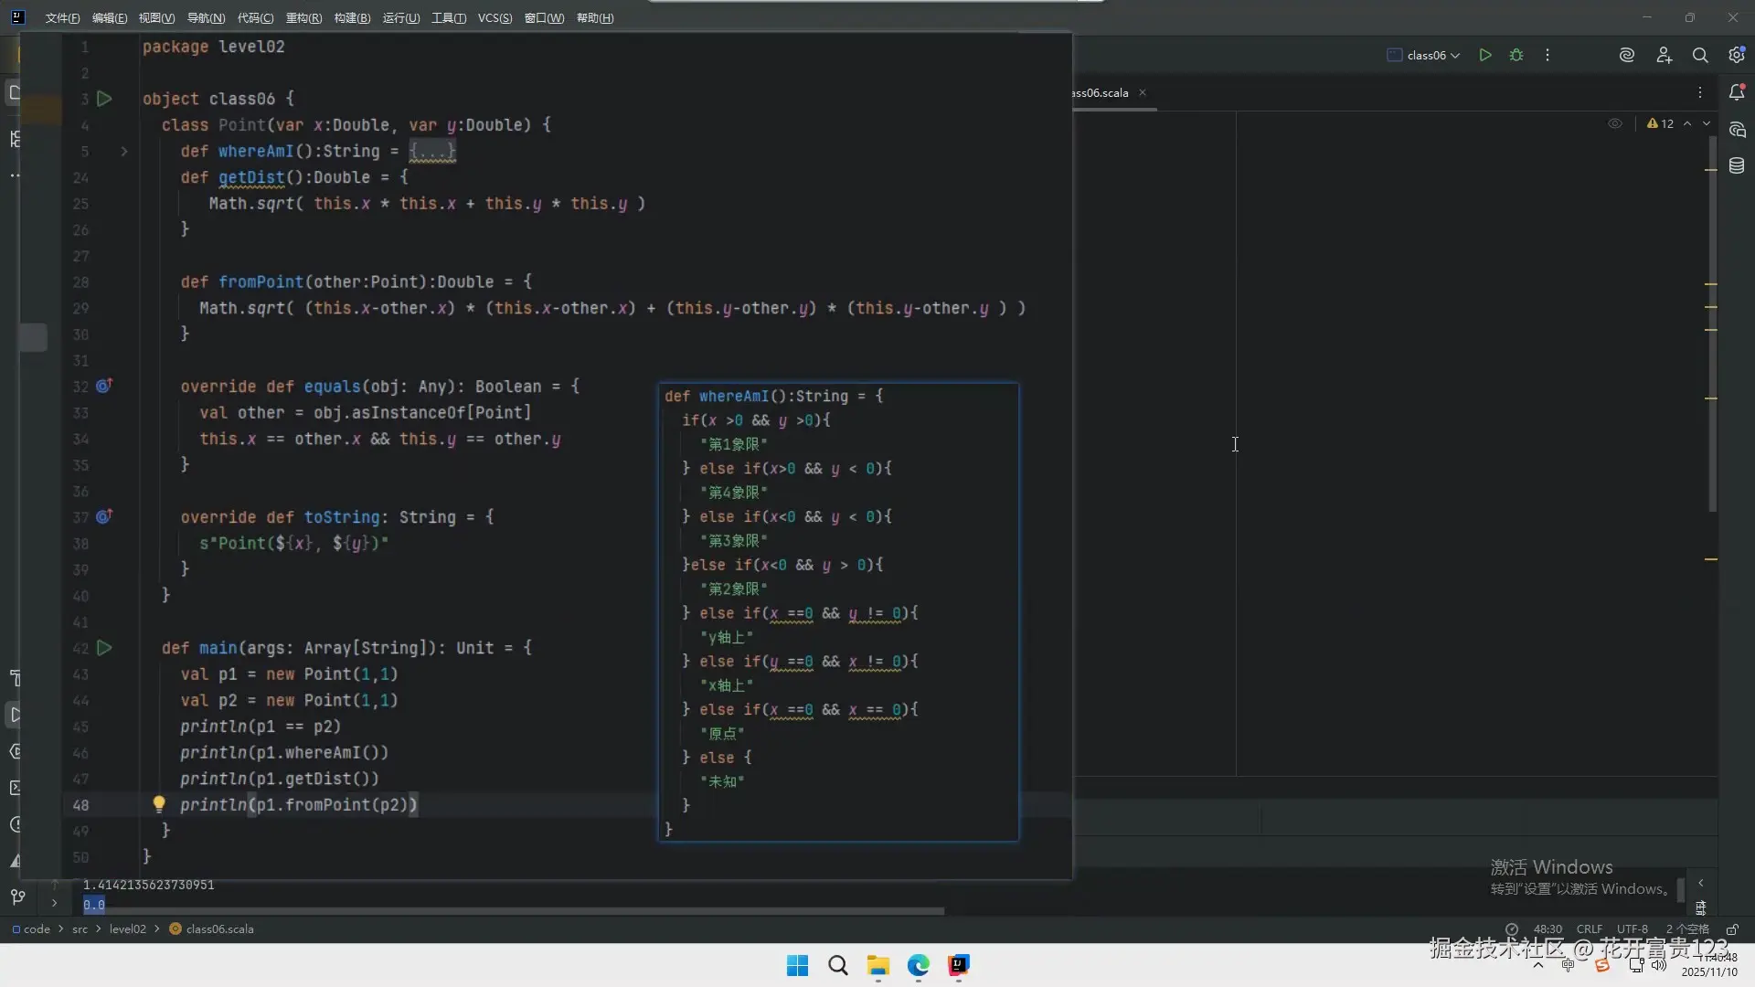1755x987 pixels.
Task: Expand the folded whereAmI method arrow
Action: click(124, 152)
